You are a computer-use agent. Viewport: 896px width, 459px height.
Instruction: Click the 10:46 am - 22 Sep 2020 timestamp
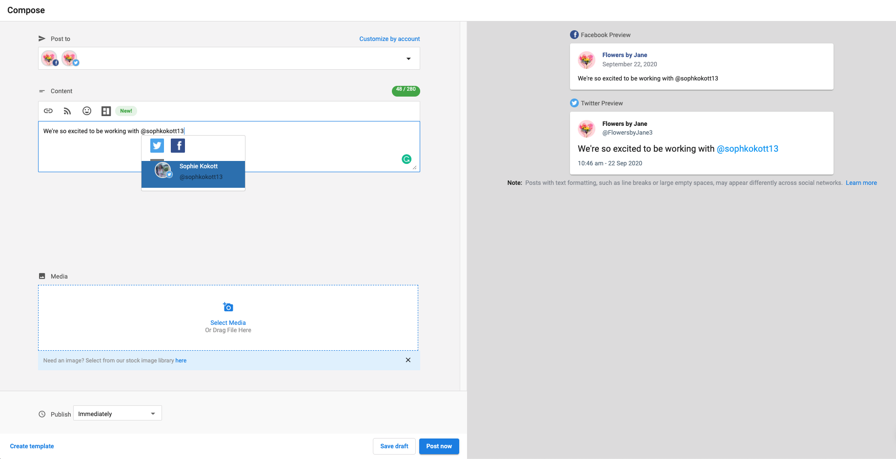coord(610,163)
